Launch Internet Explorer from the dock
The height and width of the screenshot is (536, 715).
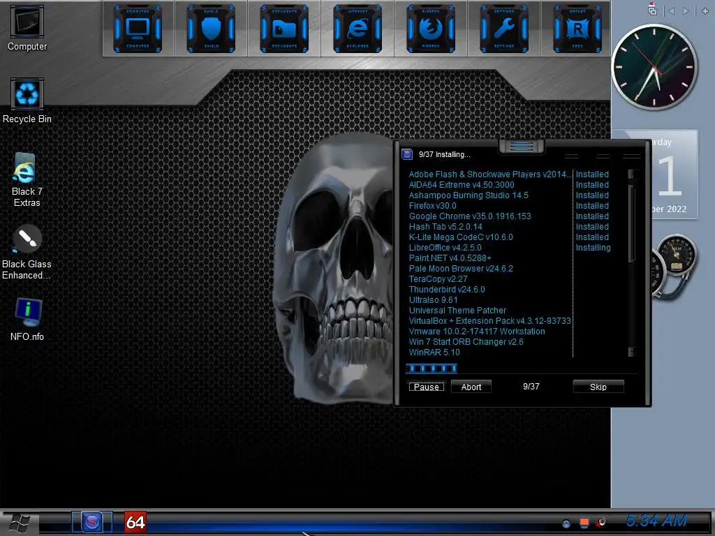point(357,28)
